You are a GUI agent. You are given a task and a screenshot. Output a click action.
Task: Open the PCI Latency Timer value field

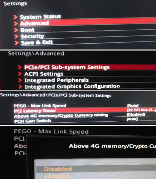tap(141, 110)
